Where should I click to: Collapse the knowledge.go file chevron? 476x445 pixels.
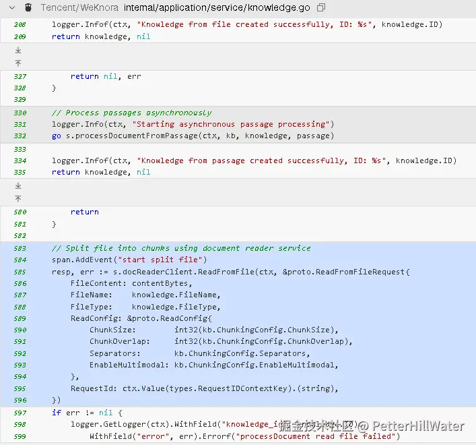[12, 7]
